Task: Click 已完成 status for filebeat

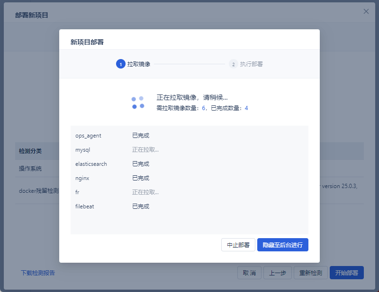Action: pyautogui.click(x=141, y=206)
